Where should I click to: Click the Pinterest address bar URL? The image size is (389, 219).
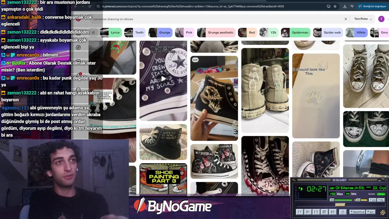point(193,6)
